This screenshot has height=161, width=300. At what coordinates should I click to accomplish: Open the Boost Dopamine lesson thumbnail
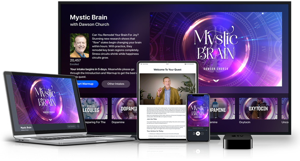(222, 109)
